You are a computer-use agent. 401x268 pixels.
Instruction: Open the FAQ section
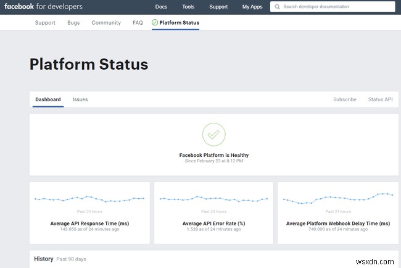pyautogui.click(x=138, y=23)
